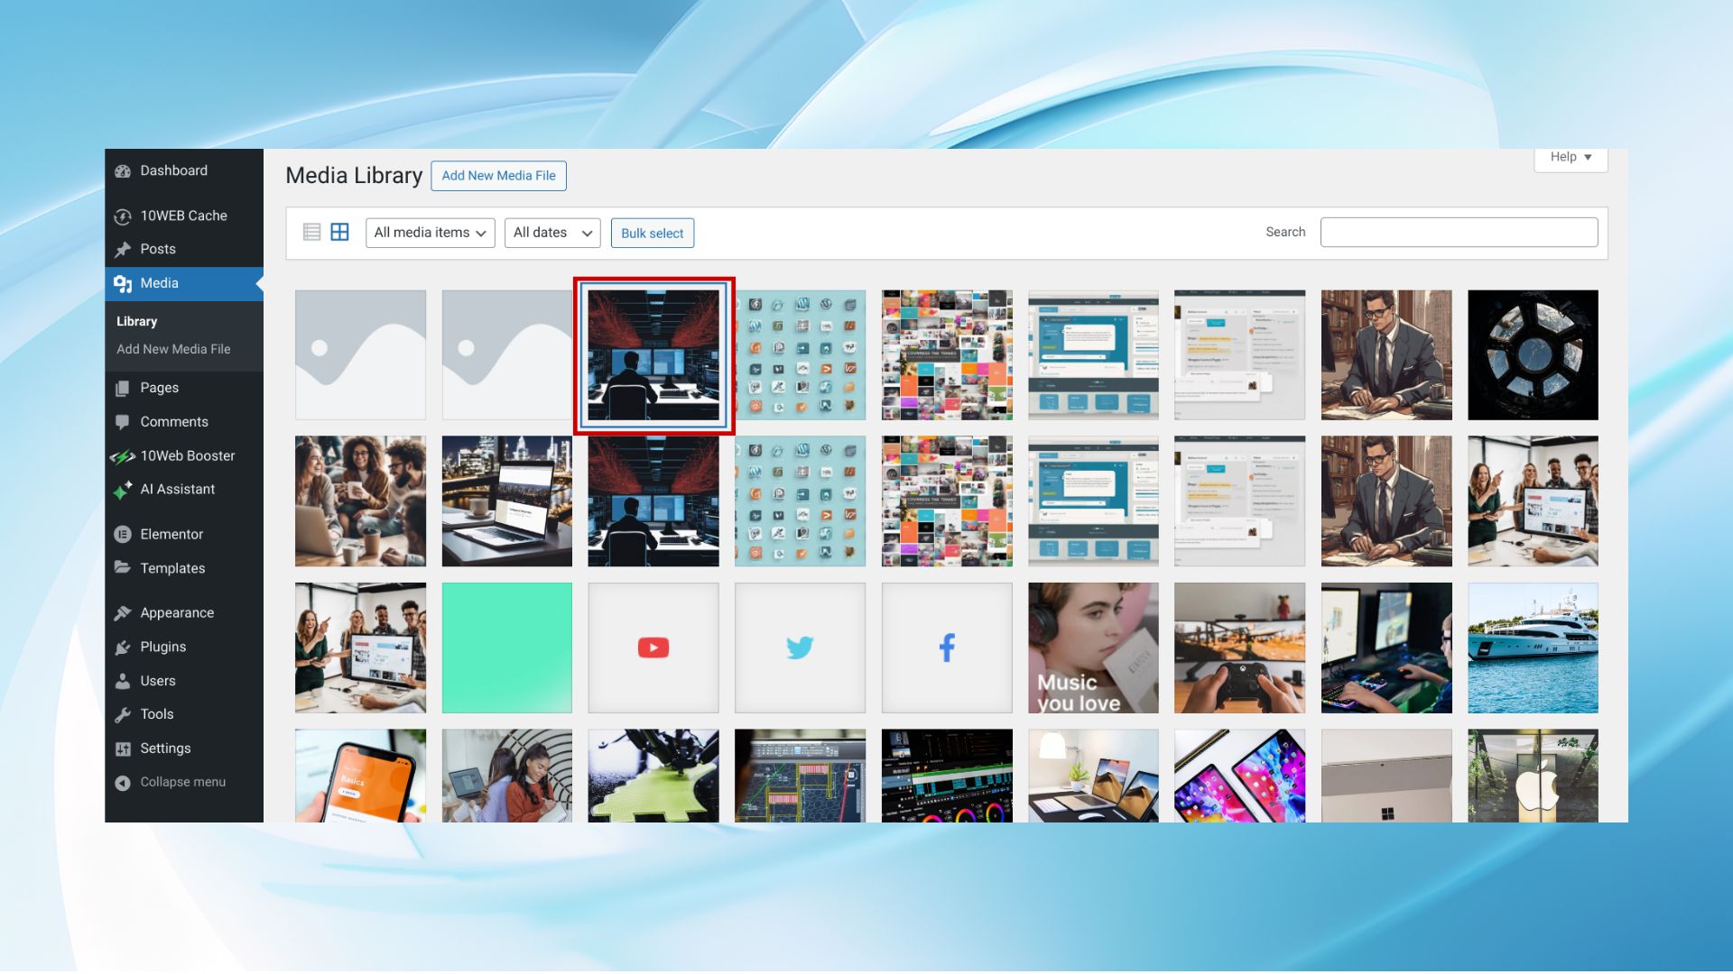Switch to grid view icon

coord(339,233)
